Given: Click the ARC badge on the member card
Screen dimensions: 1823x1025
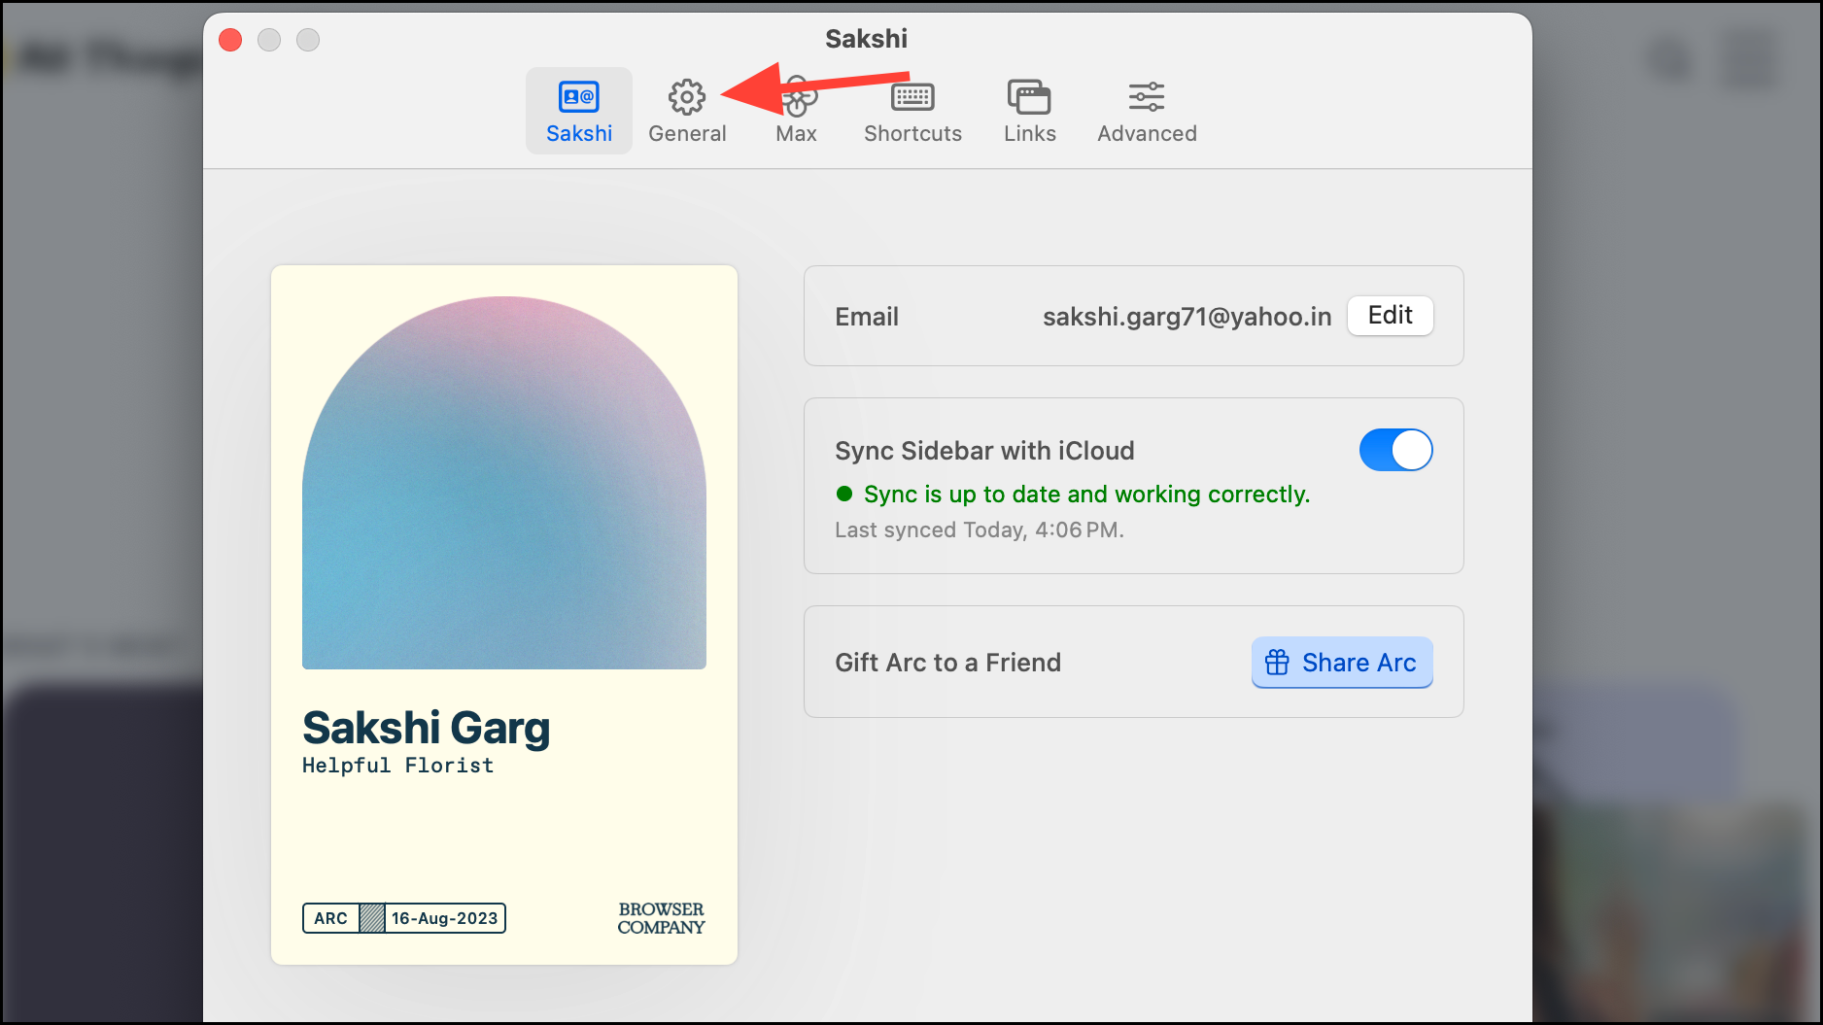Looking at the screenshot, I should (x=330, y=918).
